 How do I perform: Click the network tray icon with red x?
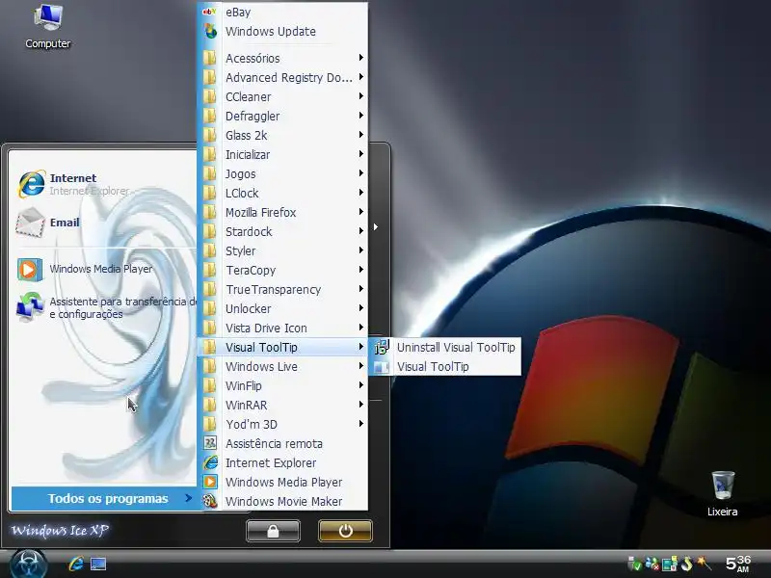tap(652, 564)
